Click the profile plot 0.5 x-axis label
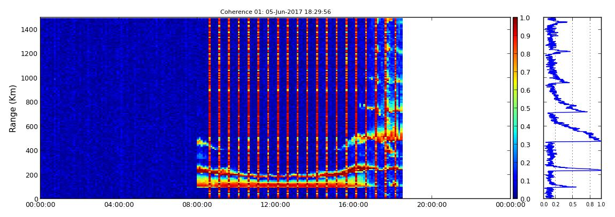615x217 pixels. [573, 204]
